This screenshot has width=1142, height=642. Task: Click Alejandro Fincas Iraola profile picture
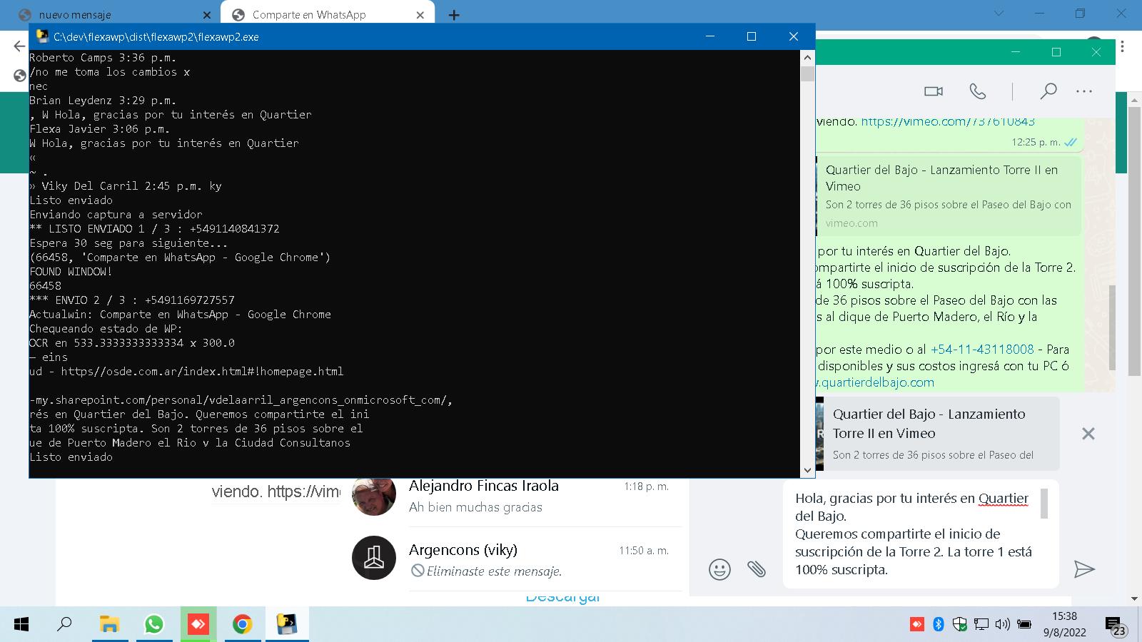click(x=374, y=496)
